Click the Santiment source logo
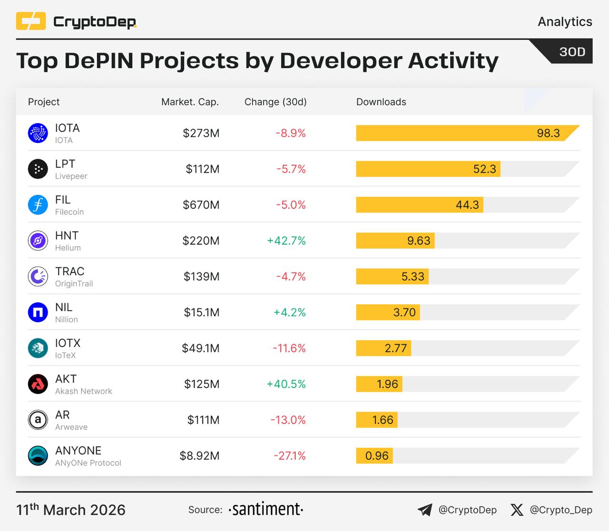Viewport: 609px width, 531px height. click(265, 510)
